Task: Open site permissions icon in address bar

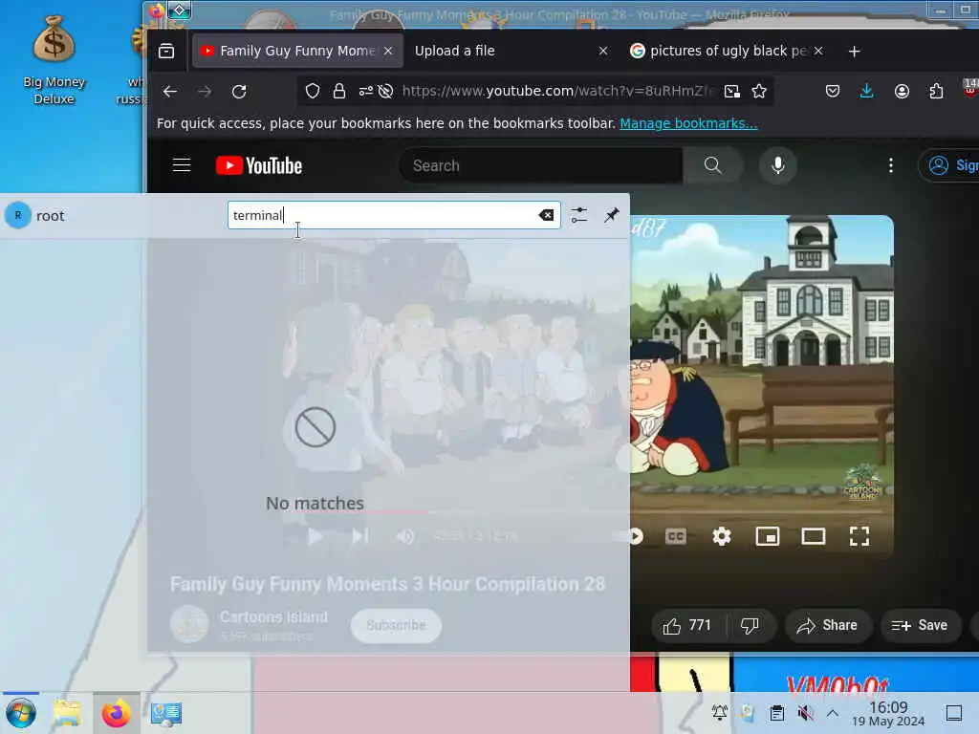Action: click(x=366, y=91)
